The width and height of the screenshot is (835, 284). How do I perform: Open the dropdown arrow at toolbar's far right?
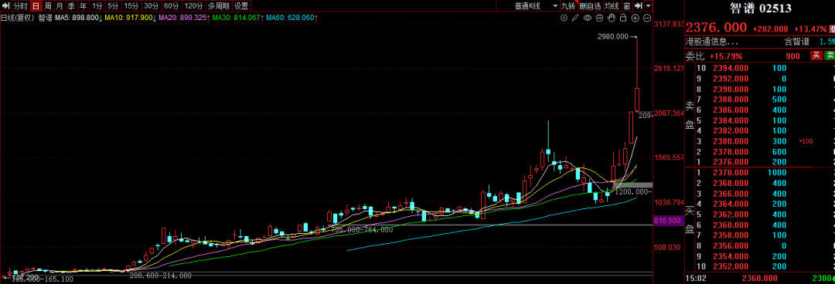point(648,6)
